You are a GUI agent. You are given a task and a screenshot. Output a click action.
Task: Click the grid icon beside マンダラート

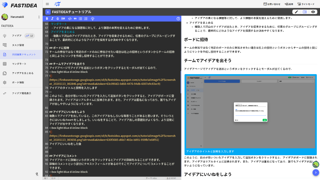tap(5, 64)
